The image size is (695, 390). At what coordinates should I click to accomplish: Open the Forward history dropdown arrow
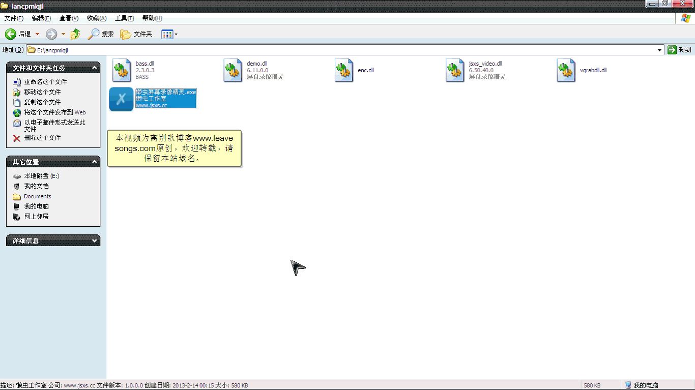tap(64, 34)
